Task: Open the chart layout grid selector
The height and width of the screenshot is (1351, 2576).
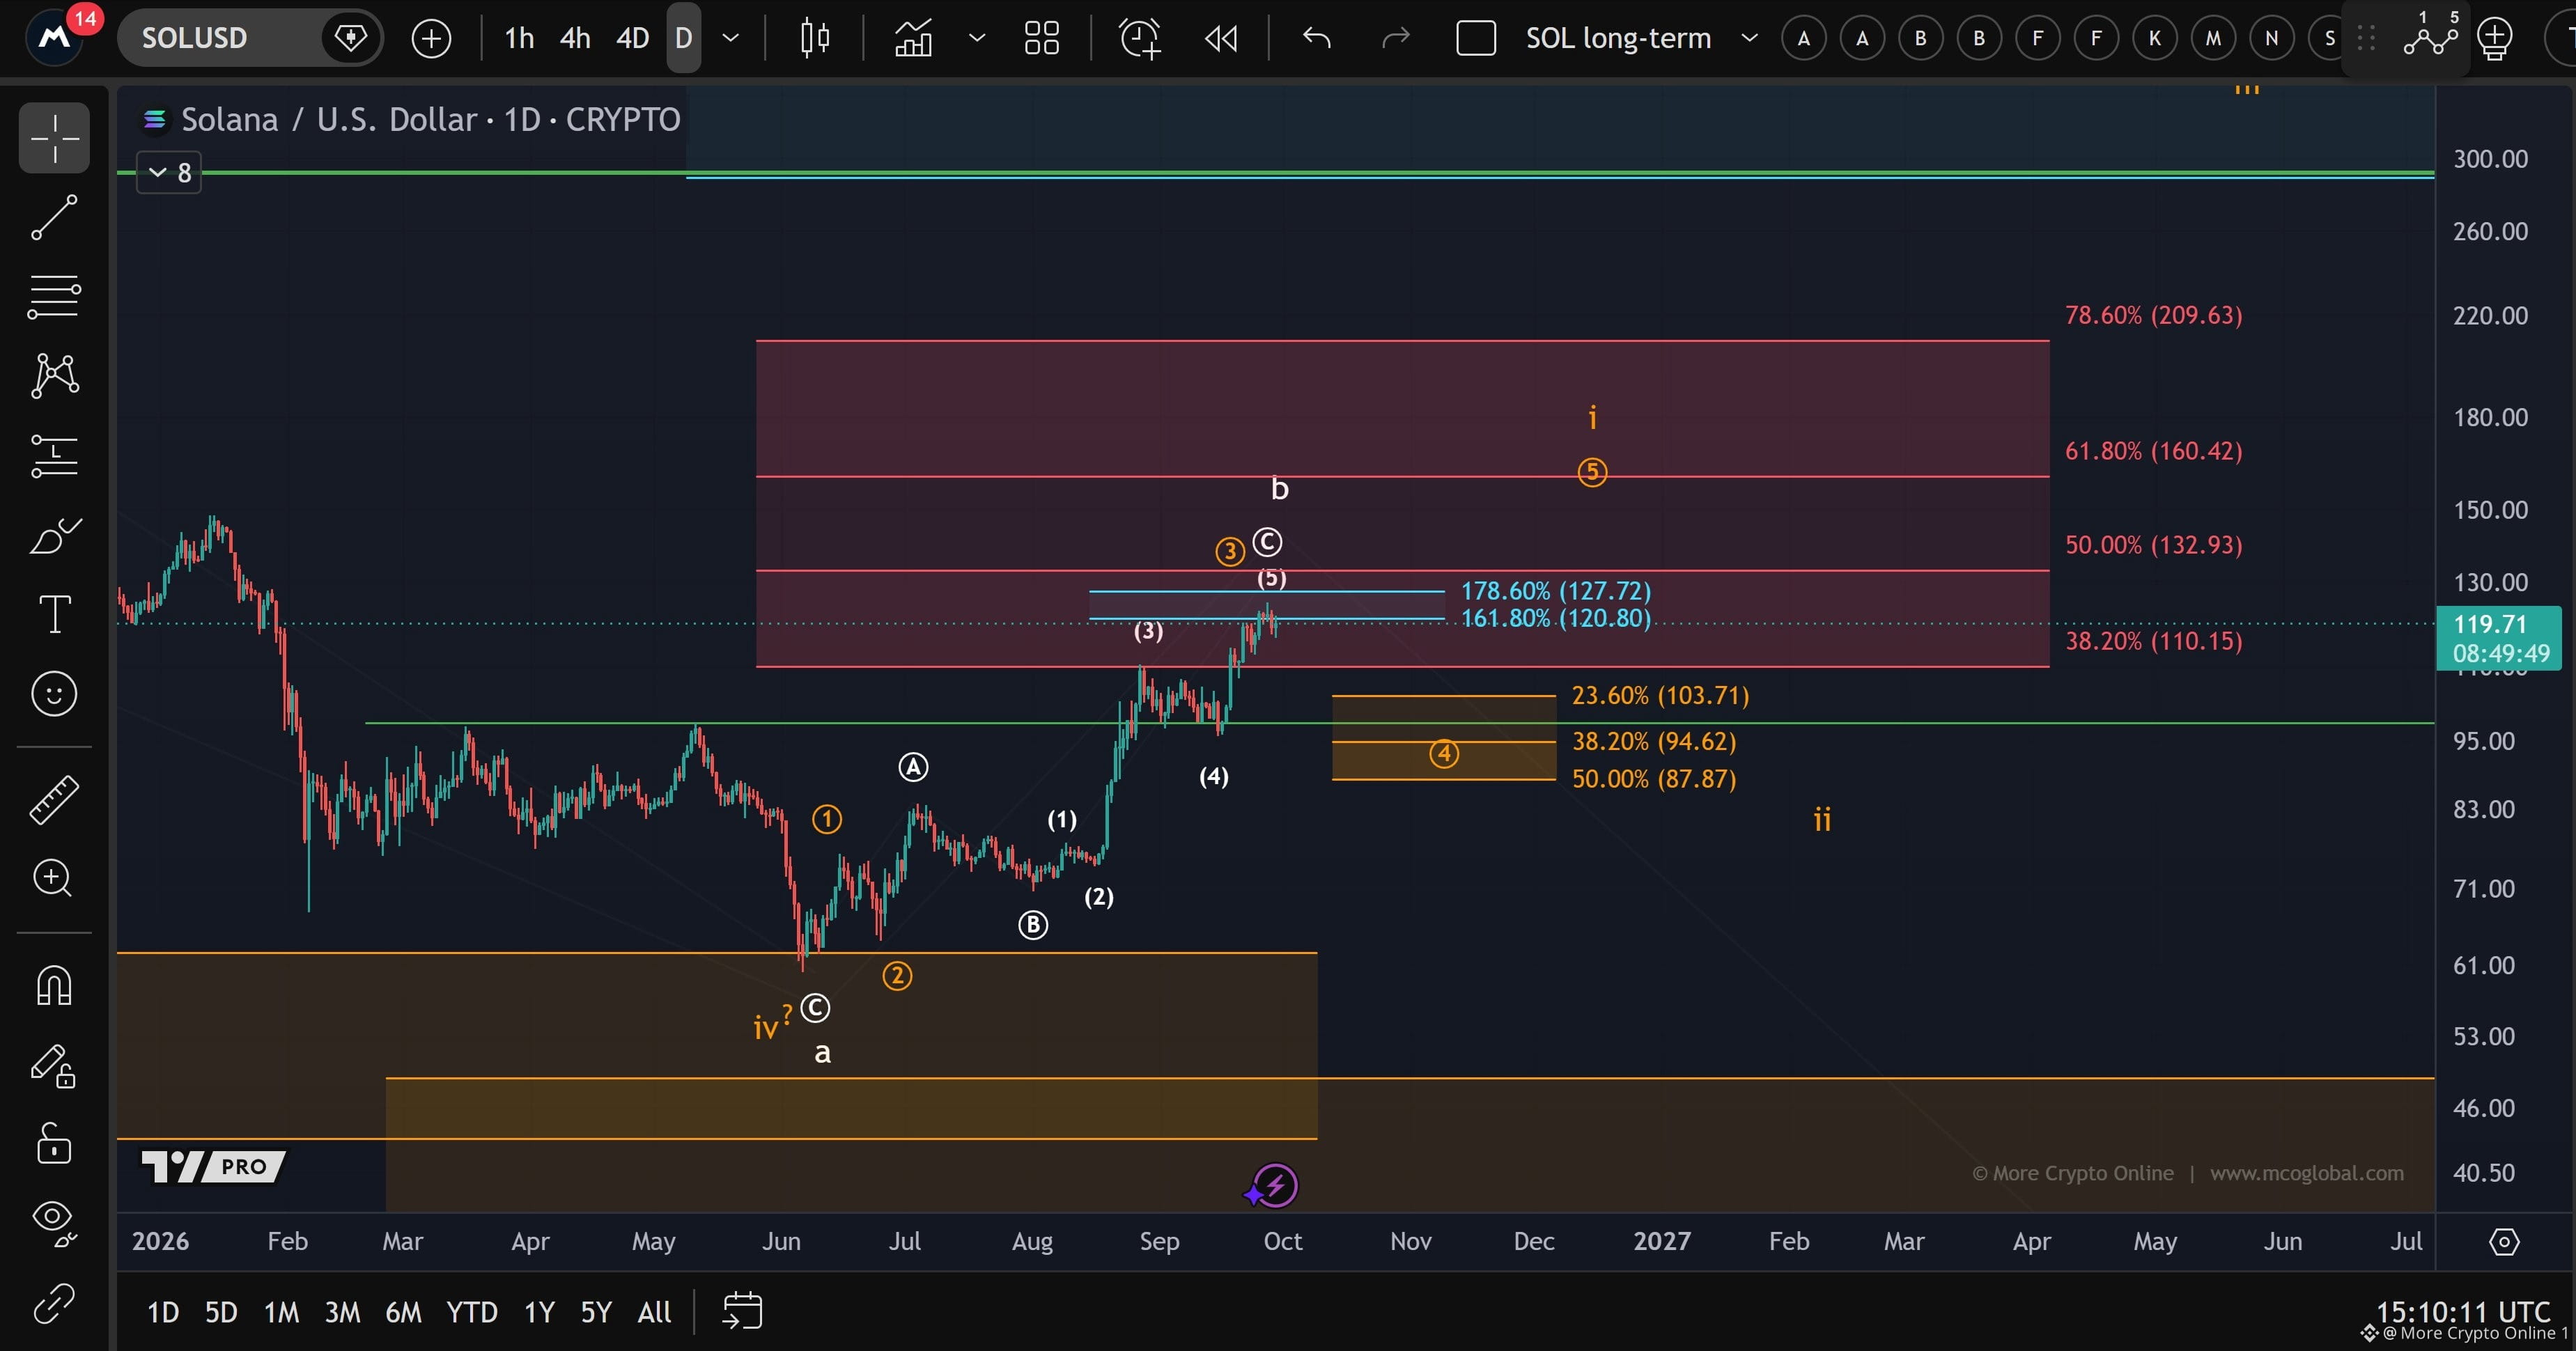Action: tap(1041, 38)
